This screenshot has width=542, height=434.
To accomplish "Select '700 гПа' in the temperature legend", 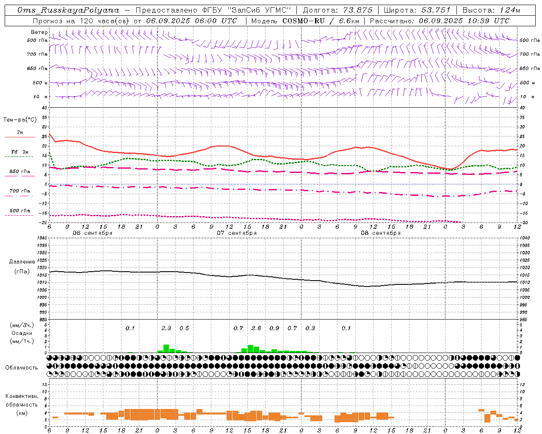I will tap(20, 191).
